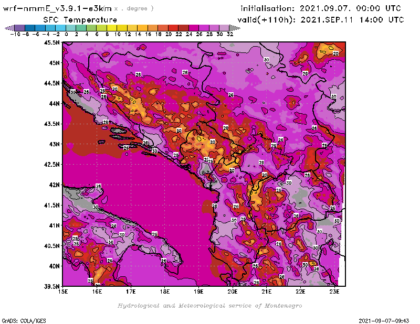This screenshot has width=420, height=324.
Task: Click the '16E' longitude label
Action: 97,291
